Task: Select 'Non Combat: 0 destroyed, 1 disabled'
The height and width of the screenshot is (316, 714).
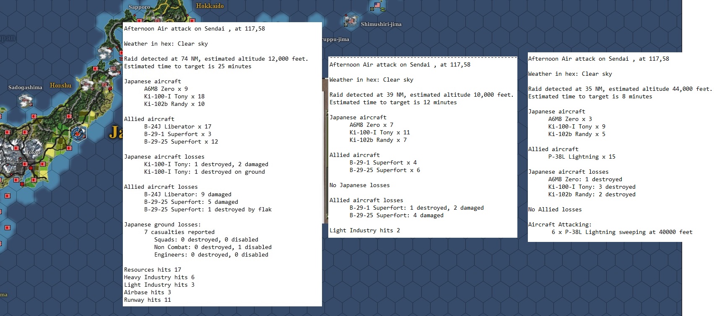Action: pos(213,247)
